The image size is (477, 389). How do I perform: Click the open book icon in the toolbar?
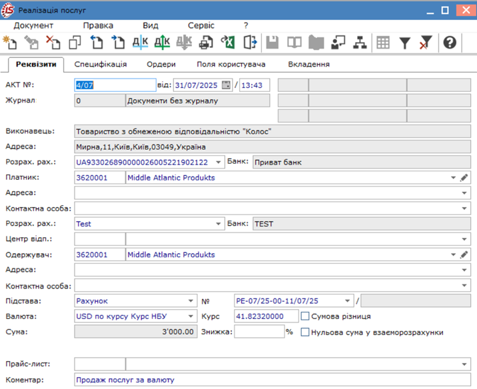(x=294, y=42)
